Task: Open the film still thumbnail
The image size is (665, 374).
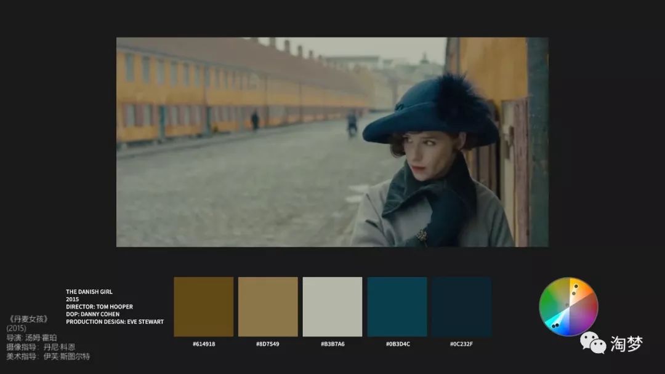Action: (332, 142)
